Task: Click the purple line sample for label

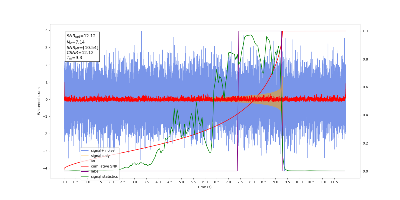Action: pyautogui.click(x=85, y=171)
